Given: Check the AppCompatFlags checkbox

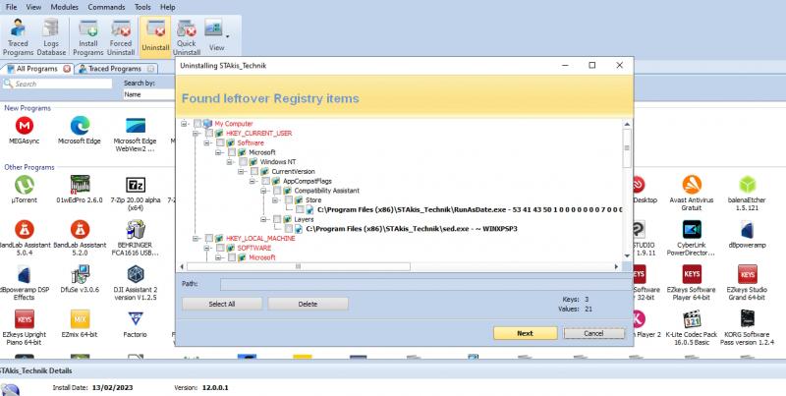Looking at the screenshot, I should (x=266, y=181).
